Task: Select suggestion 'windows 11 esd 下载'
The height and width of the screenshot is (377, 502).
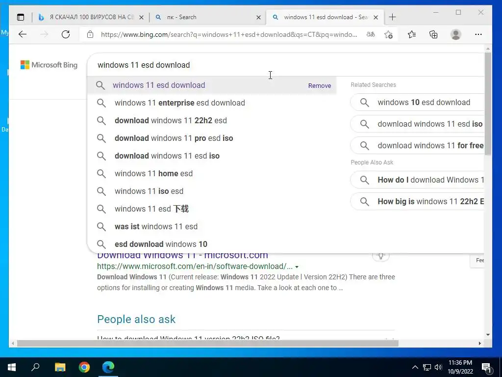Action: coord(212,209)
